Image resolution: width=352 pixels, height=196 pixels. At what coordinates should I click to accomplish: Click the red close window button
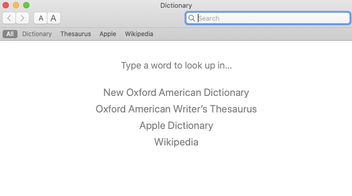click(6, 5)
